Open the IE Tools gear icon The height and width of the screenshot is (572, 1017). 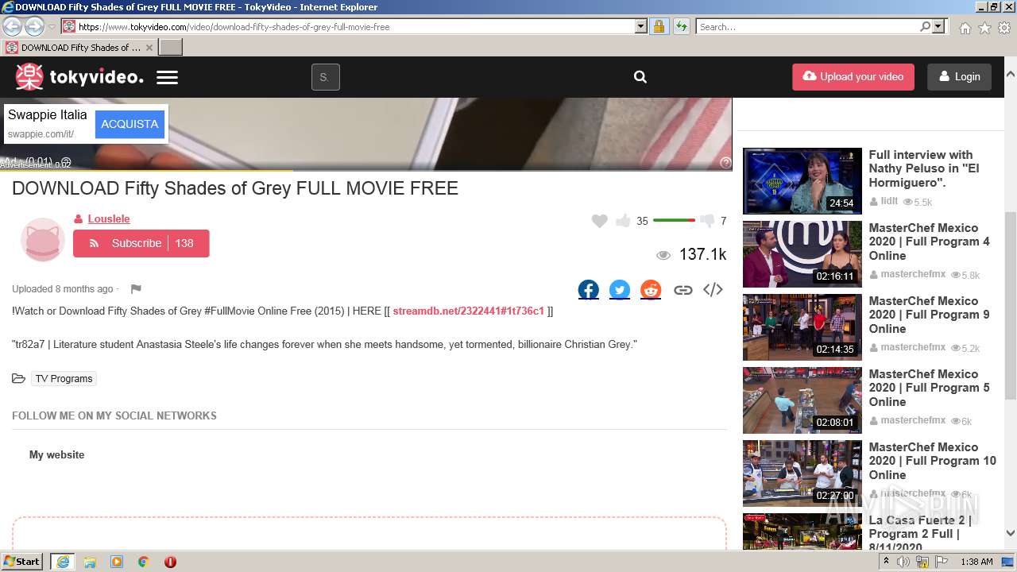1004,28
